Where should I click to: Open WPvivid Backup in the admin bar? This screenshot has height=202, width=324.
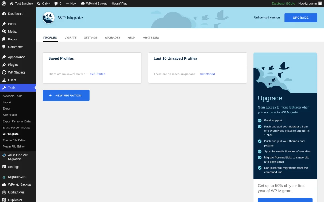click(94, 4)
